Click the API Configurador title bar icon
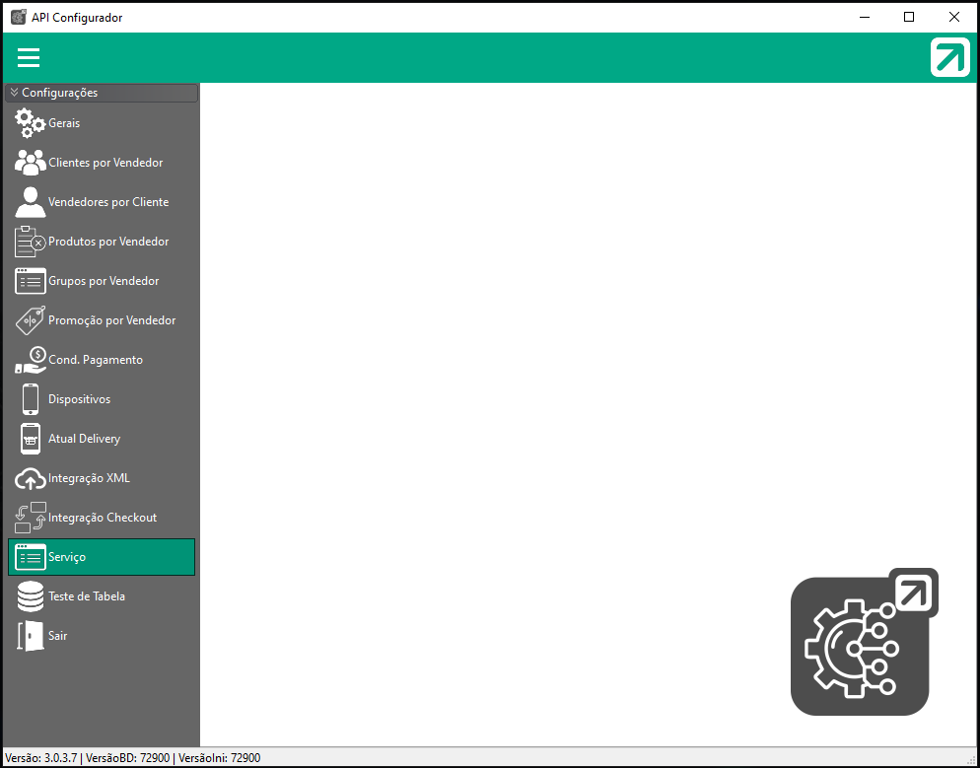 point(18,17)
